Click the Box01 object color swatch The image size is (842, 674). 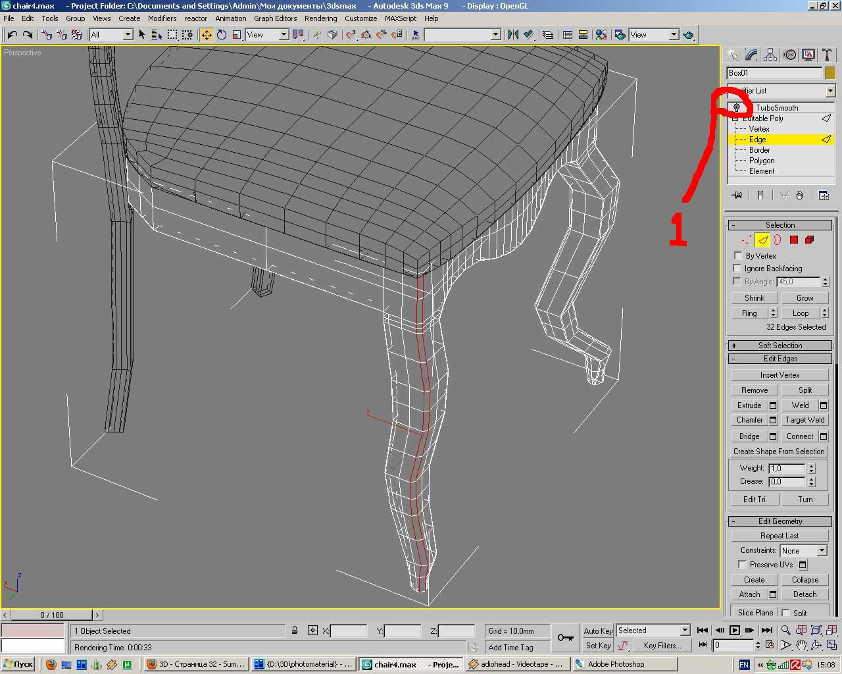[830, 73]
